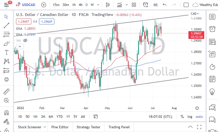Start bar replay with rewind icon

tap(155, 5)
